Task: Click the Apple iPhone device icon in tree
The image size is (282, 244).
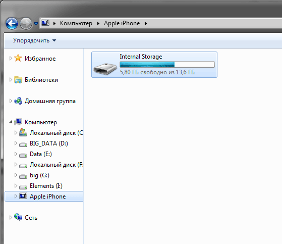Action: click(x=23, y=196)
